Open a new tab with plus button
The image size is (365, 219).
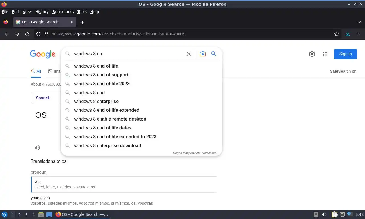pos(82,22)
